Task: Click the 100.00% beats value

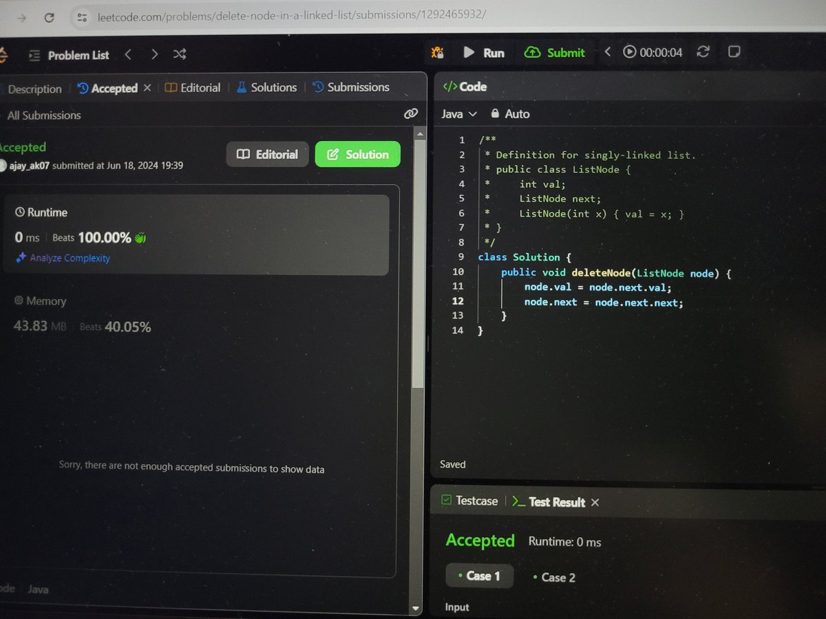Action: point(105,238)
